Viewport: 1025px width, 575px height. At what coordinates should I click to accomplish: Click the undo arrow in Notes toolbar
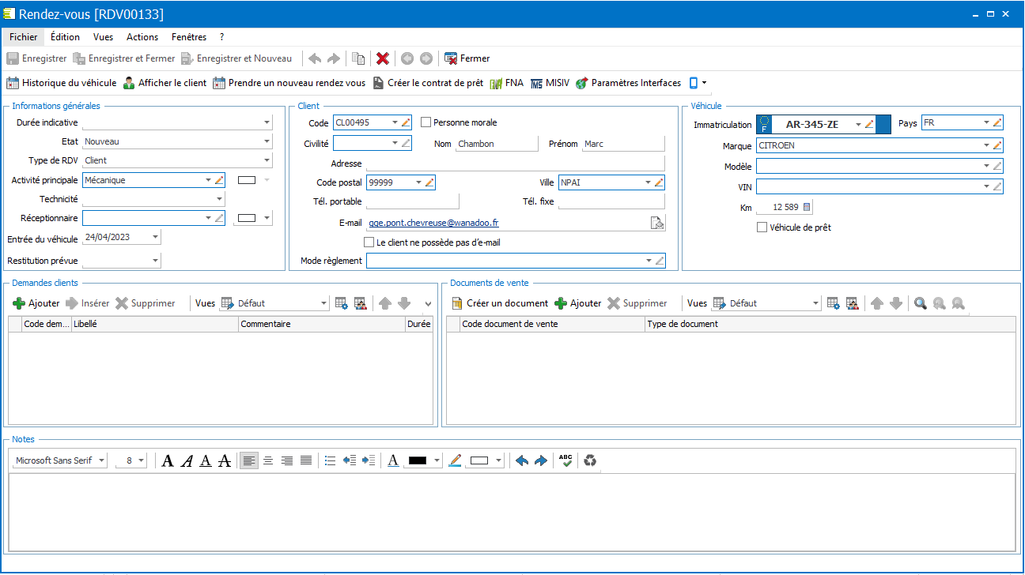(522, 461)
